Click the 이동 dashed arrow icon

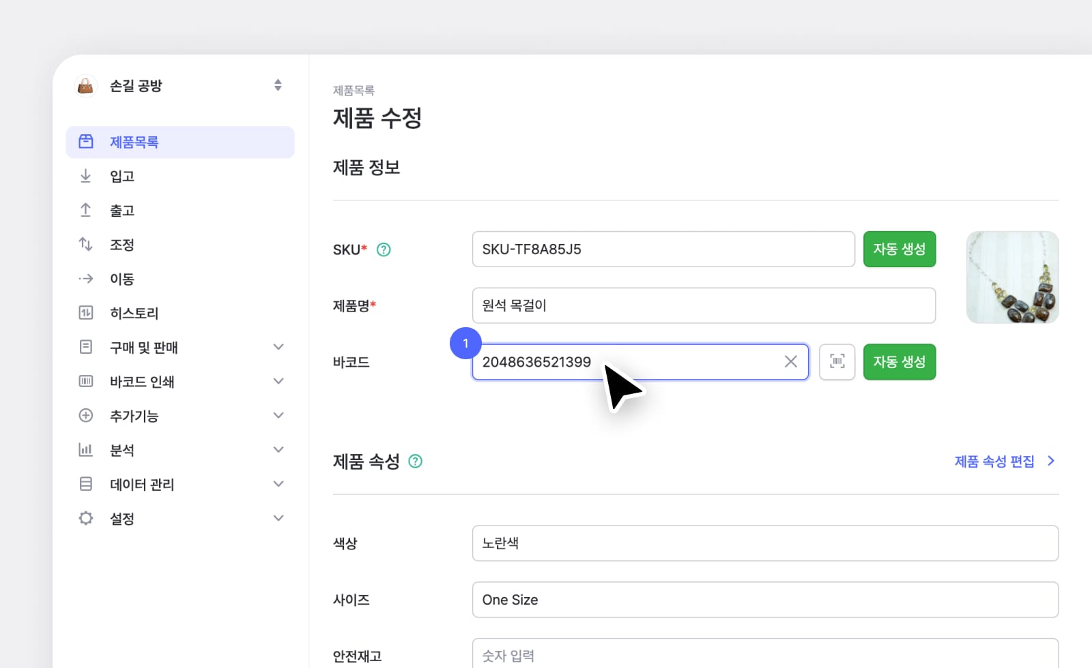86,278
